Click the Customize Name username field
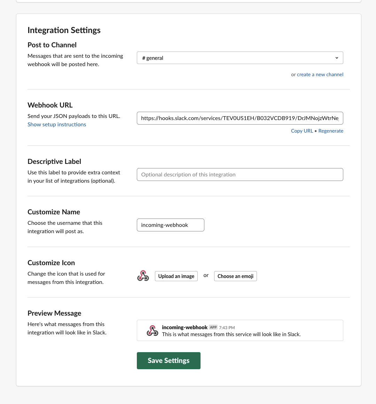 point(170,225)
